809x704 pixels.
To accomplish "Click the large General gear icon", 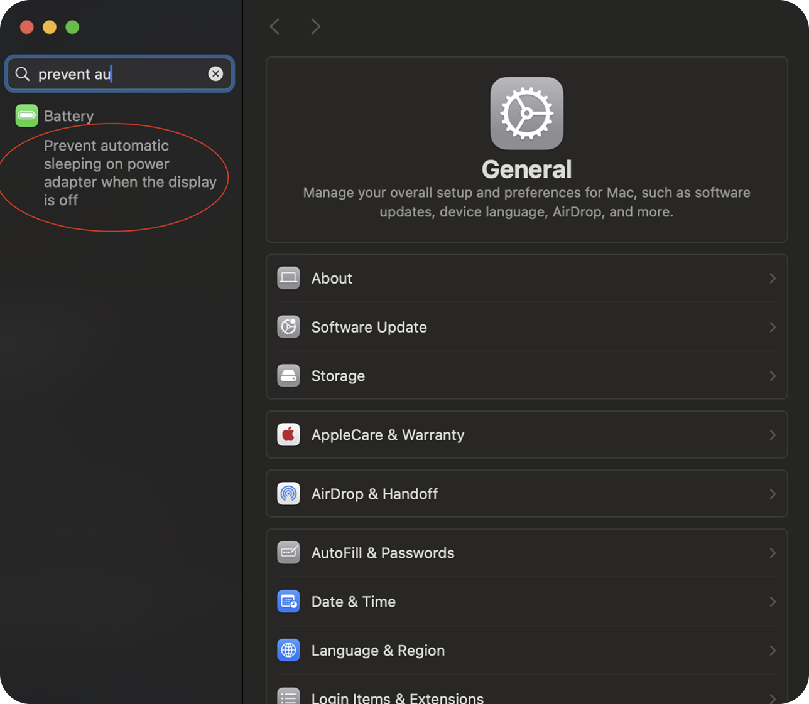I will tap(527, 114).
